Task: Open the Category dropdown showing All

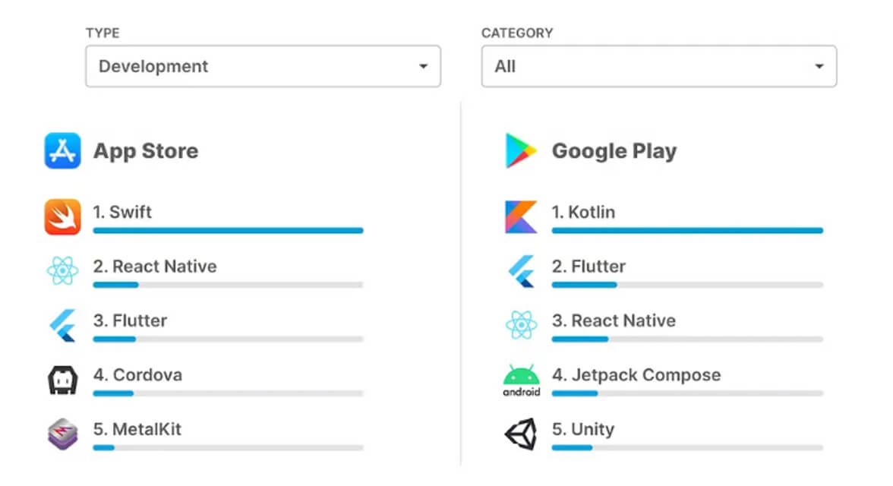Action: [x=658, y=66]
